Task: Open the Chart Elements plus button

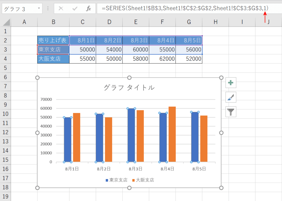Action: (231, 82)
